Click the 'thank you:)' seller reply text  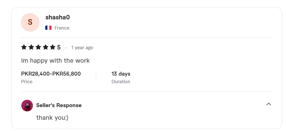point(52,118)
